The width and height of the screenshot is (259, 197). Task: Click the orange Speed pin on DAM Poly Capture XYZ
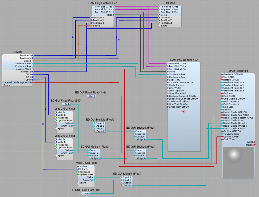(x=92, y=26)
